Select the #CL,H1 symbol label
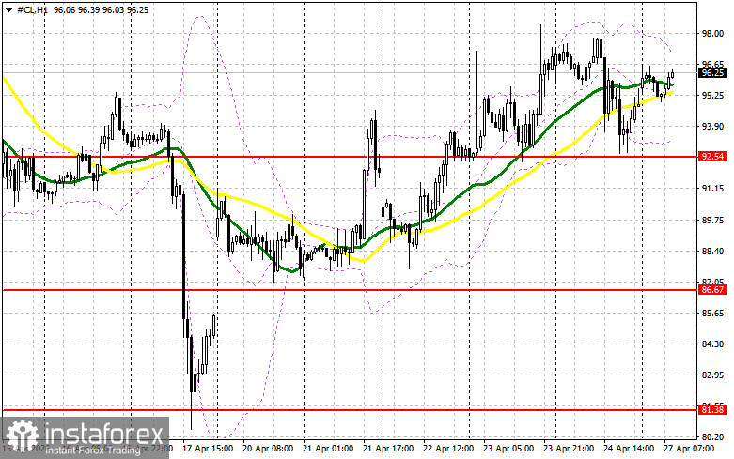This screenshot has width=734, height=459. pos(32,9)
